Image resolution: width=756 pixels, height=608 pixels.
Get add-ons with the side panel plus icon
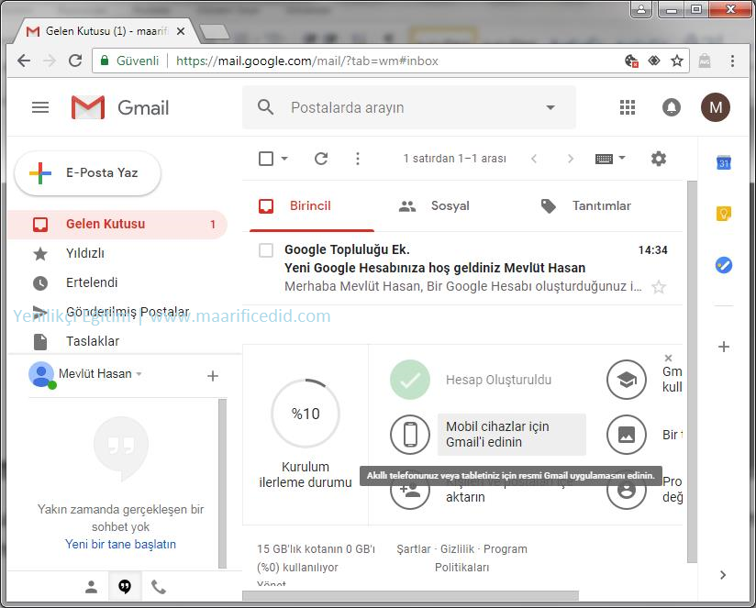[724, 347]
